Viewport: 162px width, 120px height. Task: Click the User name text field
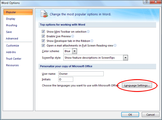[81, 74]
